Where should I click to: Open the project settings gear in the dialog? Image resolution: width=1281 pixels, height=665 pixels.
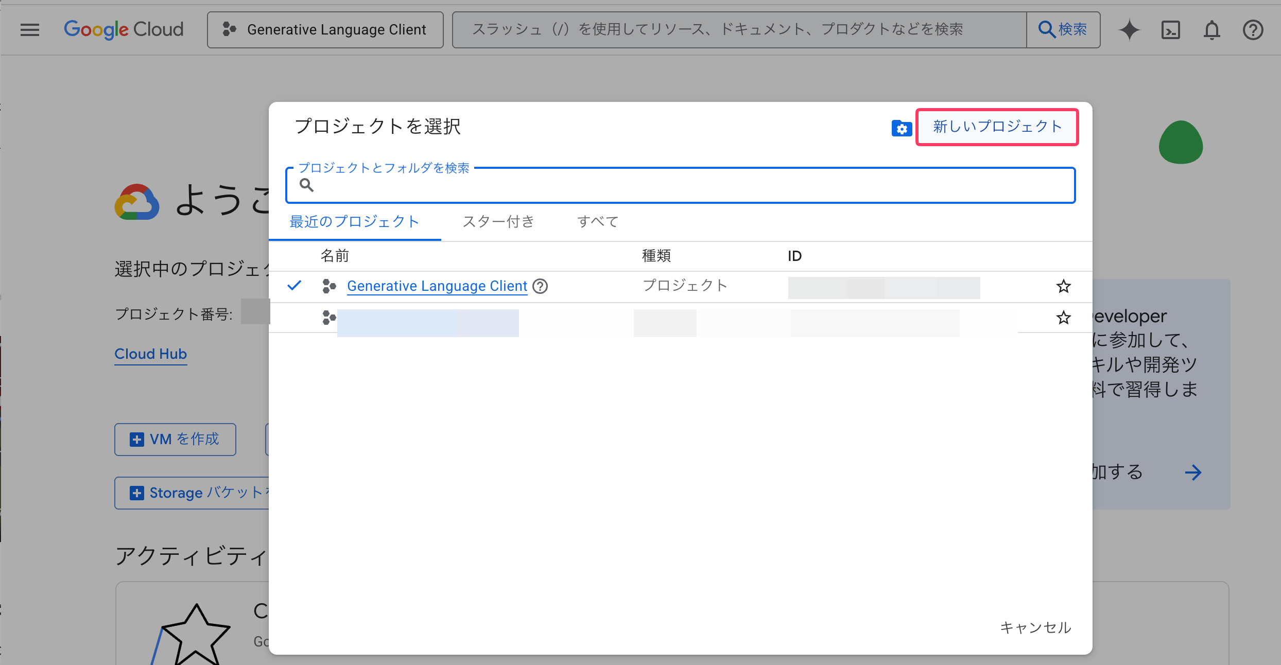coord(901,128)
